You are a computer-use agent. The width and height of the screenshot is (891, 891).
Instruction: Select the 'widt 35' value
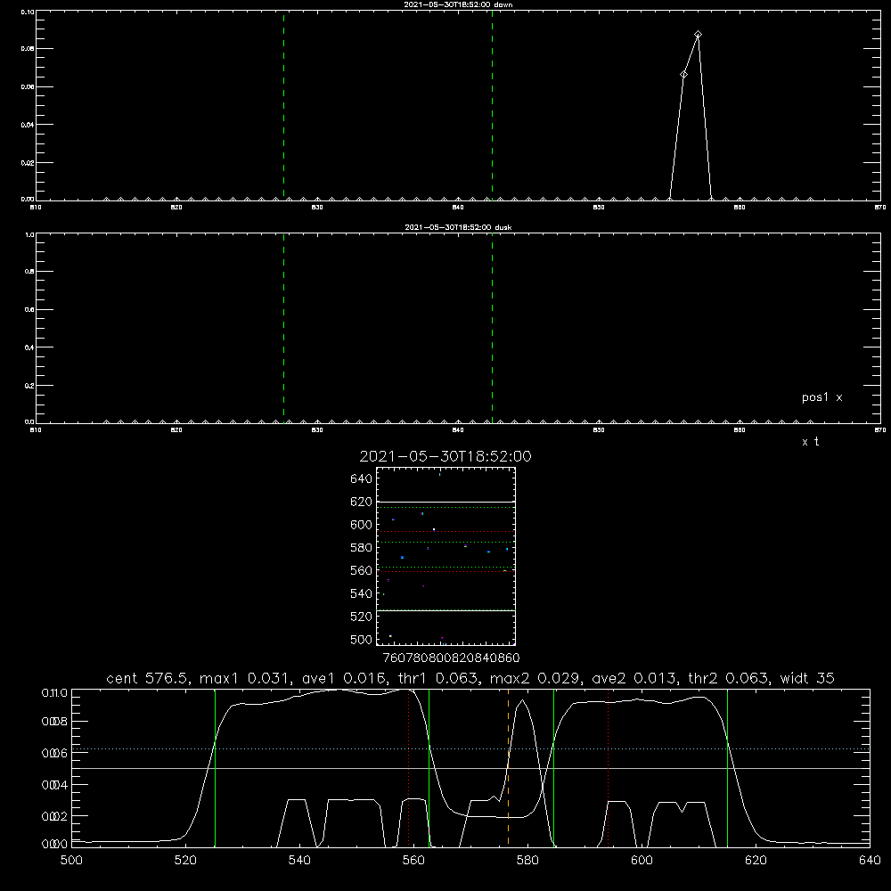click(807, 678)
